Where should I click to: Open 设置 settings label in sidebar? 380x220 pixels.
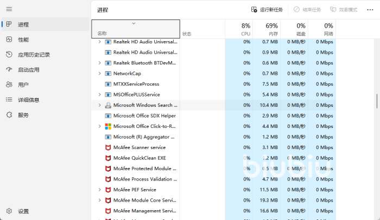(x=23, y=211)
